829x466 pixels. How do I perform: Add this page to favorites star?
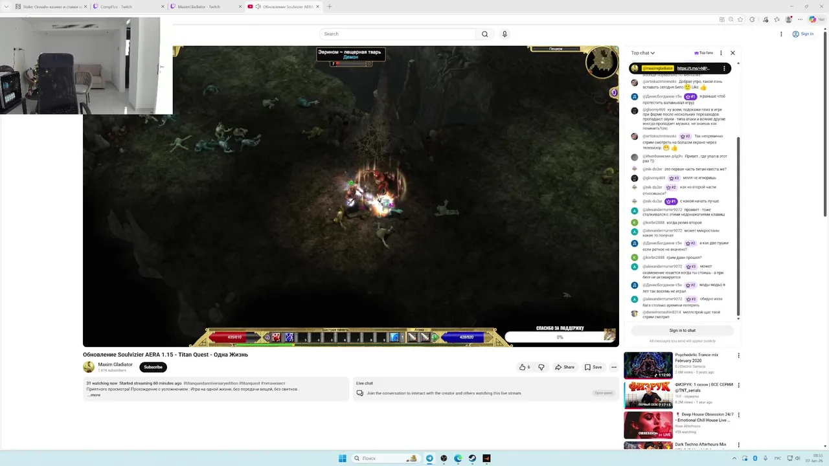pos(740,19)
